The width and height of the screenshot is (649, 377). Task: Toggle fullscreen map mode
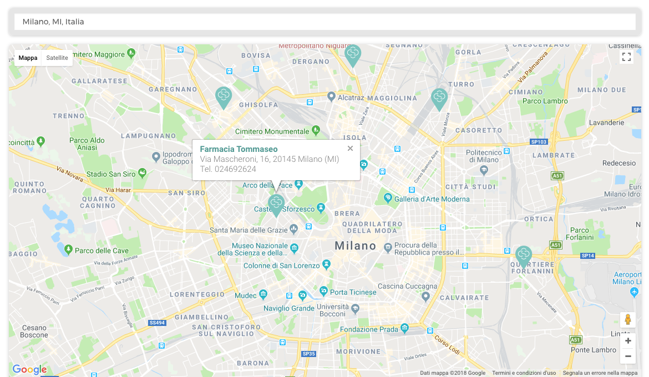point(627,57)
